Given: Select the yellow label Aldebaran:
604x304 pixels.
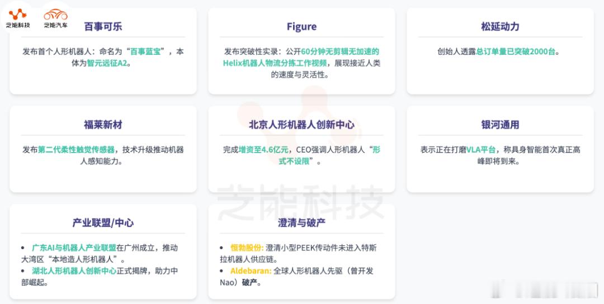Looking at the screenshot, I should 251,271.
